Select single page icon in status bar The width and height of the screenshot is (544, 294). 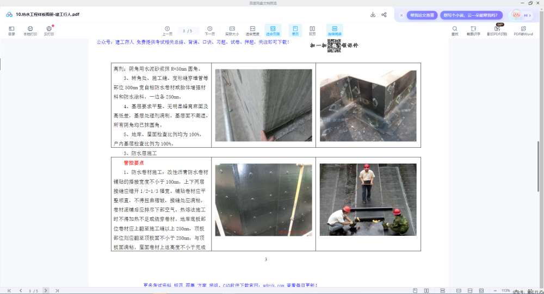point(415,291)
